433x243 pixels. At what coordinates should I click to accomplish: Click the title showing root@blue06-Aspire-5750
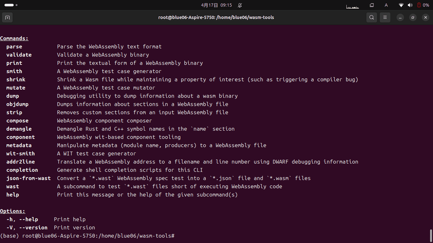point(216,17)
